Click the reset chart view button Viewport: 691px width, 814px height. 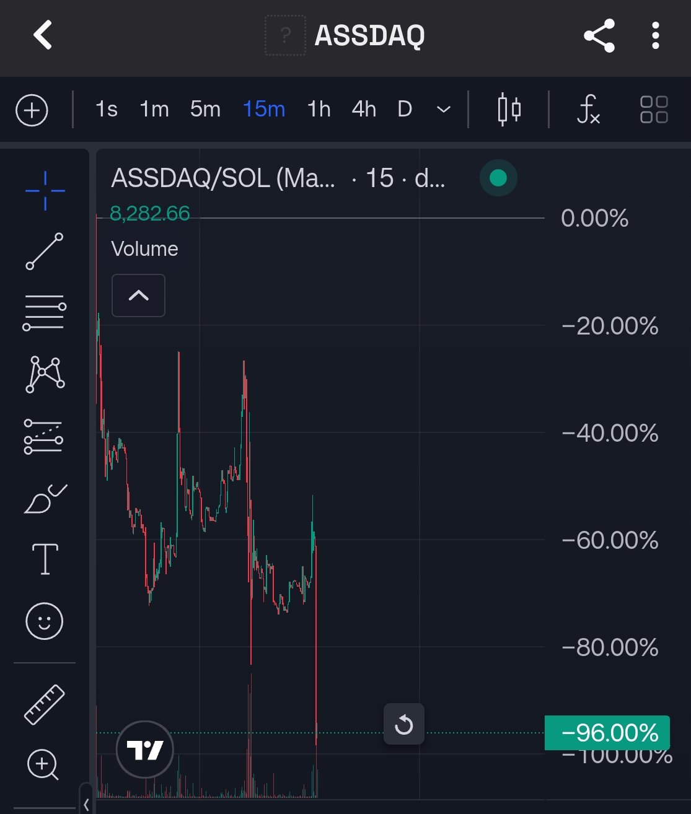tap(403, 724)
